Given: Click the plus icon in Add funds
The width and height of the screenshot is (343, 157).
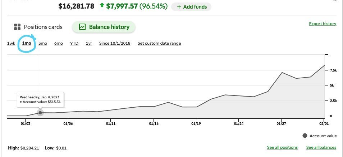Looking at the screenshot, I should point(179,7).
